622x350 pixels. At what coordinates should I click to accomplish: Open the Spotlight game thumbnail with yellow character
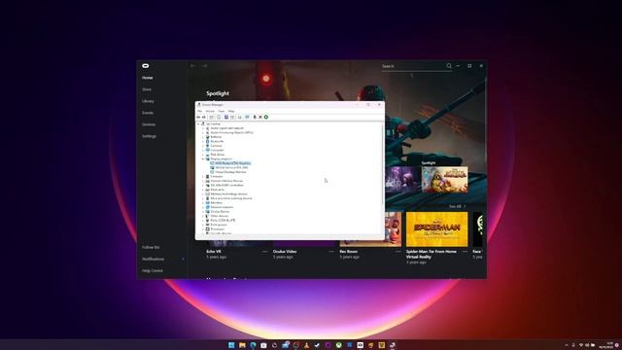445,179
